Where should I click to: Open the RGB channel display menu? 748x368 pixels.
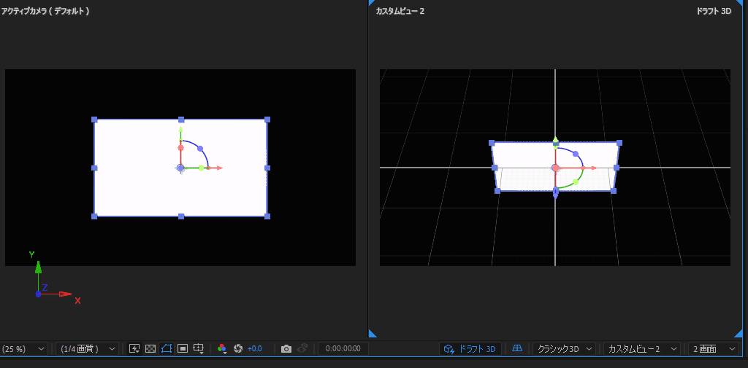(222, 348)
